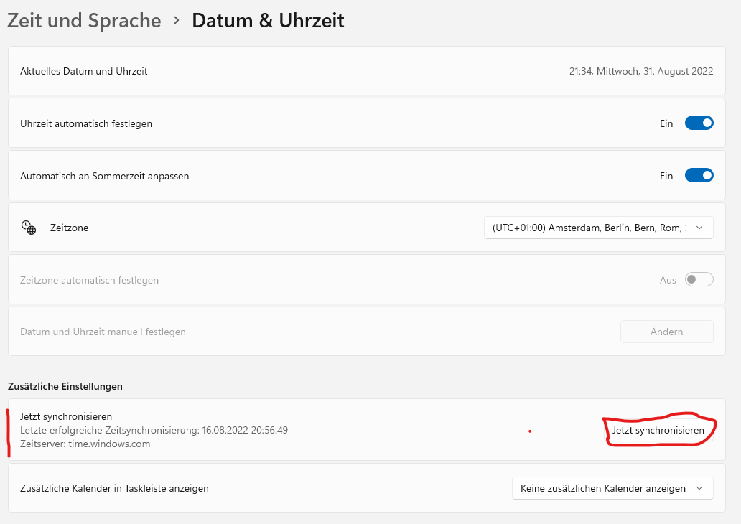Click the Zeitserver: time.windows.com text
741x524 pixels.
point(85,444)
